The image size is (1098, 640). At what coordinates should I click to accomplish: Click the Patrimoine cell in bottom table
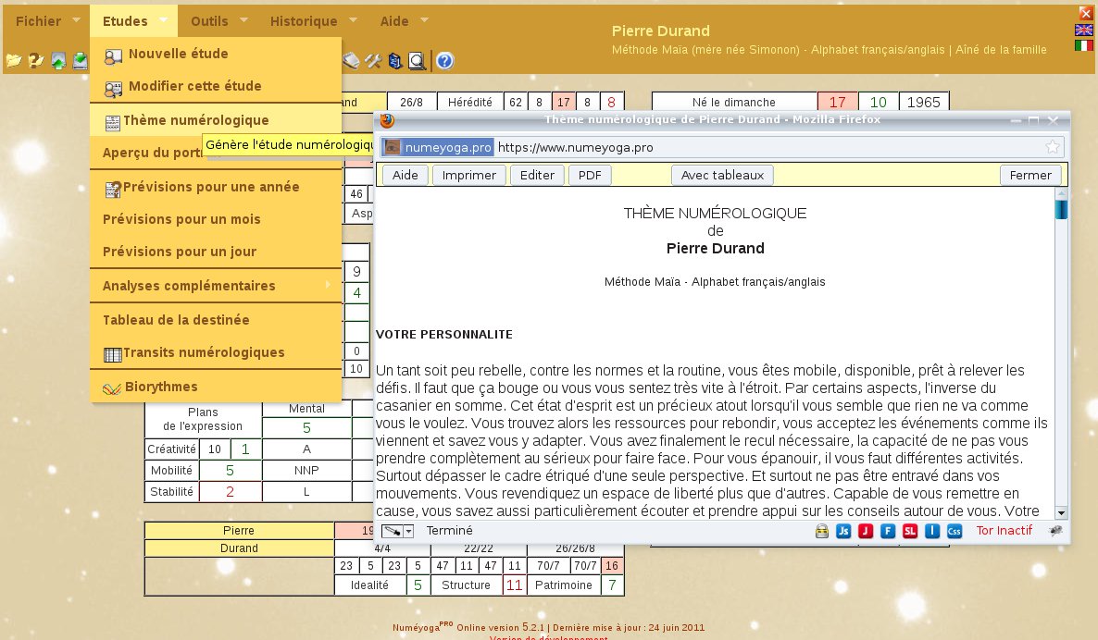tap(563, 585)
